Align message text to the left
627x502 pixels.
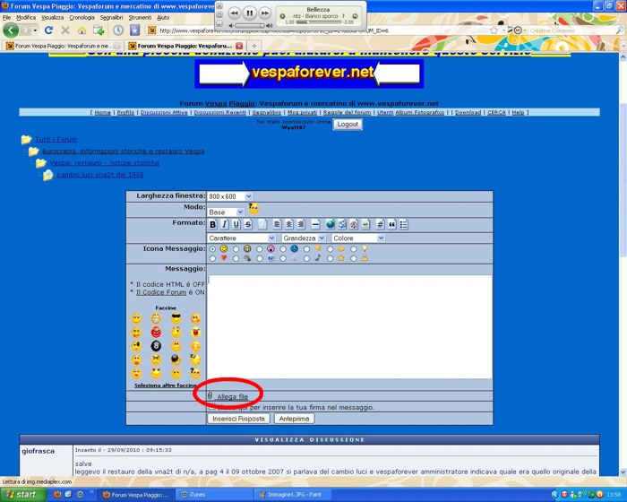(x=277, y=225)
